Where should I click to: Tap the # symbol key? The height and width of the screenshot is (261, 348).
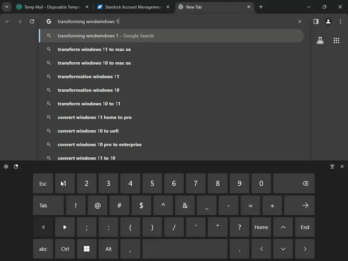click(119, 205)
